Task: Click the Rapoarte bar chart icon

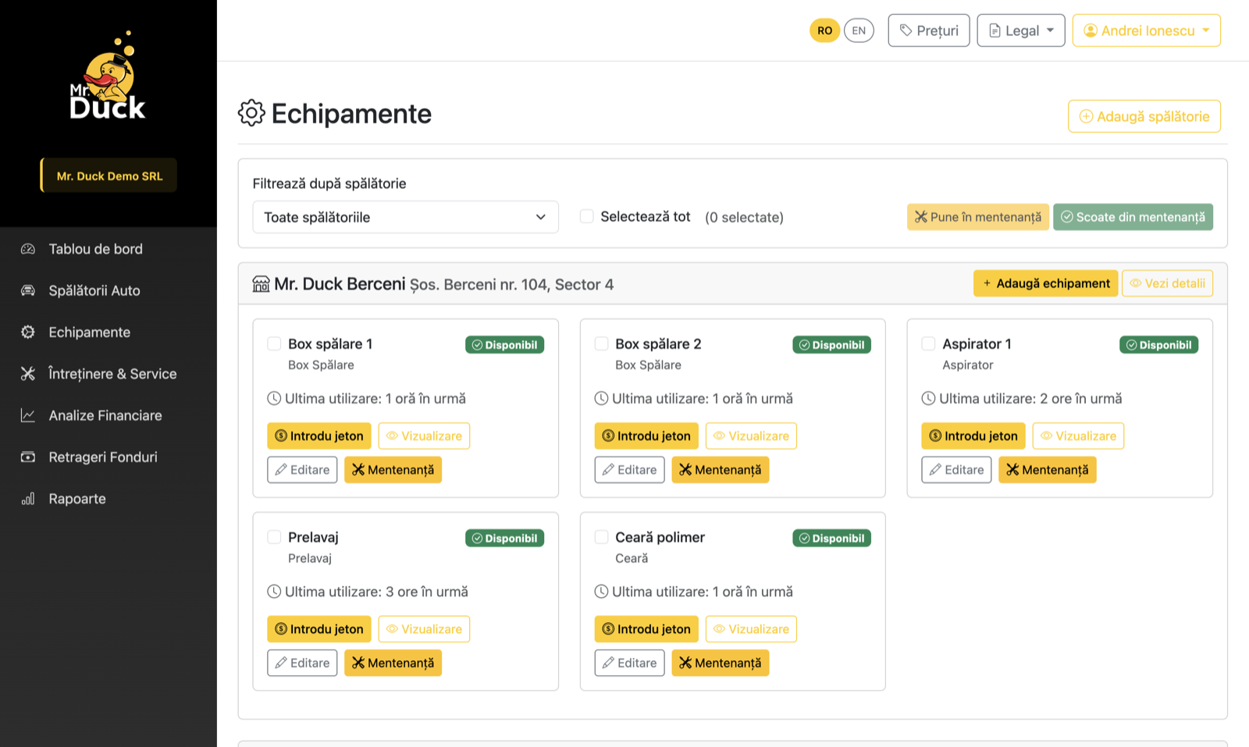Action: pos(28,499)
